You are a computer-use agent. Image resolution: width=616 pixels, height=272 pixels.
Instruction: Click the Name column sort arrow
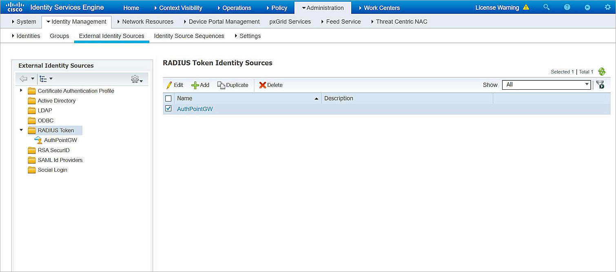click(x=316, y=98)
